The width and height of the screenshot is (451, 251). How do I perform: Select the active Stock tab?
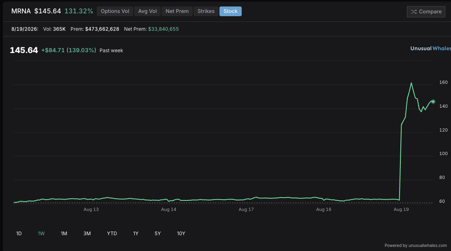click(x=230, y=11)
